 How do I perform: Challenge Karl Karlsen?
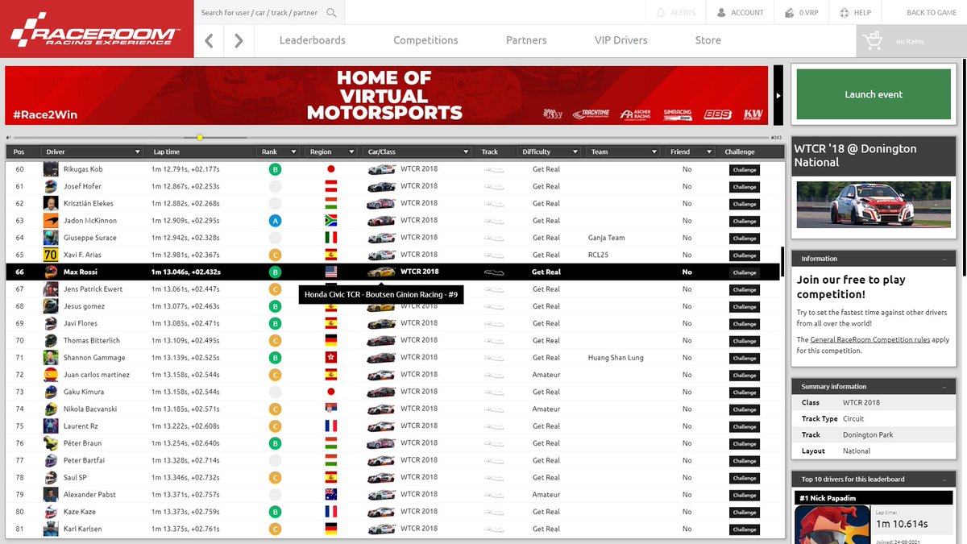(x=745, y=529)
